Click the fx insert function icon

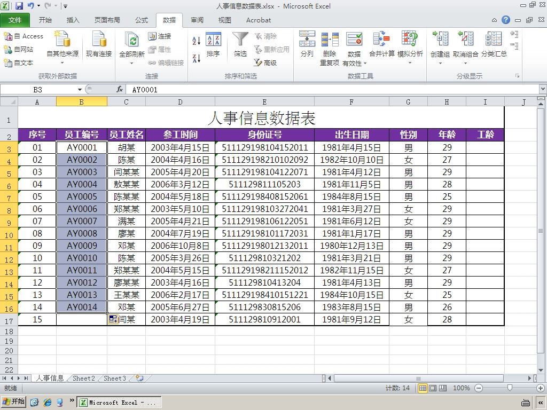click(120, 90)
